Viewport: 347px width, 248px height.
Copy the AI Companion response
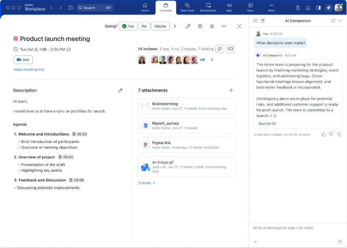[x=339, y=134]
